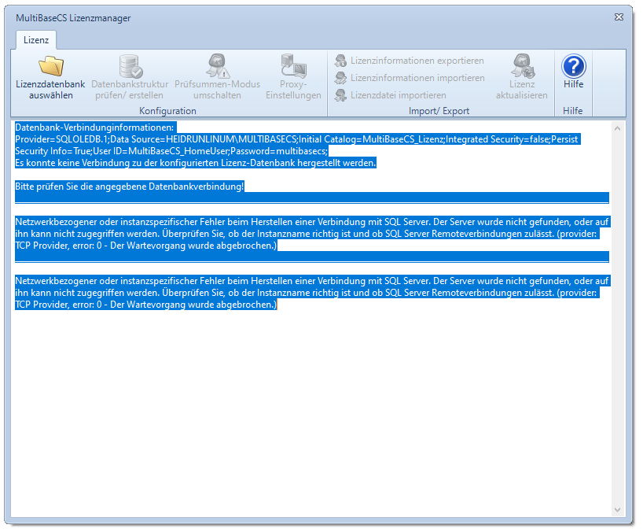Click the 'Import/ Export' group caption

[x=439, y=111]
